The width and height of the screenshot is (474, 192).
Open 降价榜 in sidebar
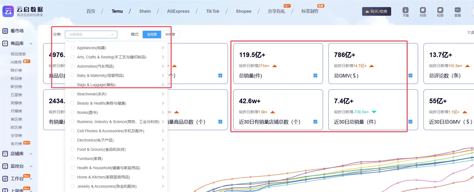[16, 70]
